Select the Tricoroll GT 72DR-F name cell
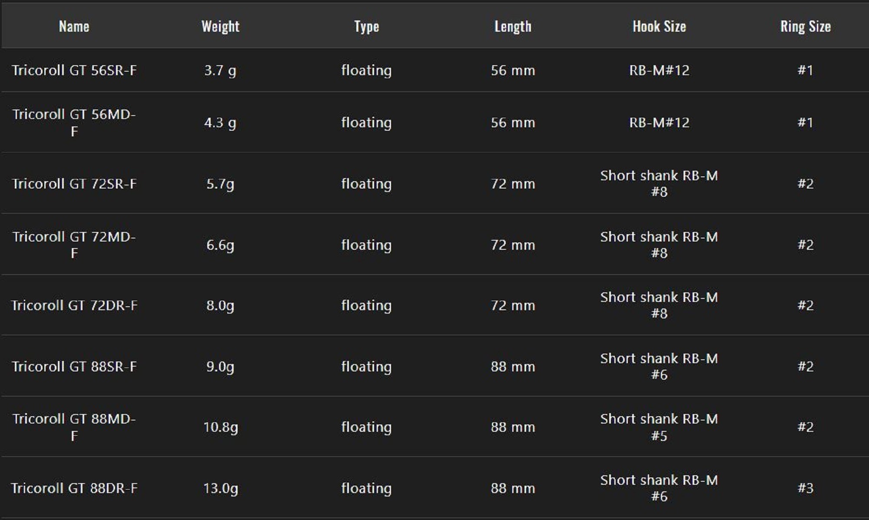 tap(74, 305)
